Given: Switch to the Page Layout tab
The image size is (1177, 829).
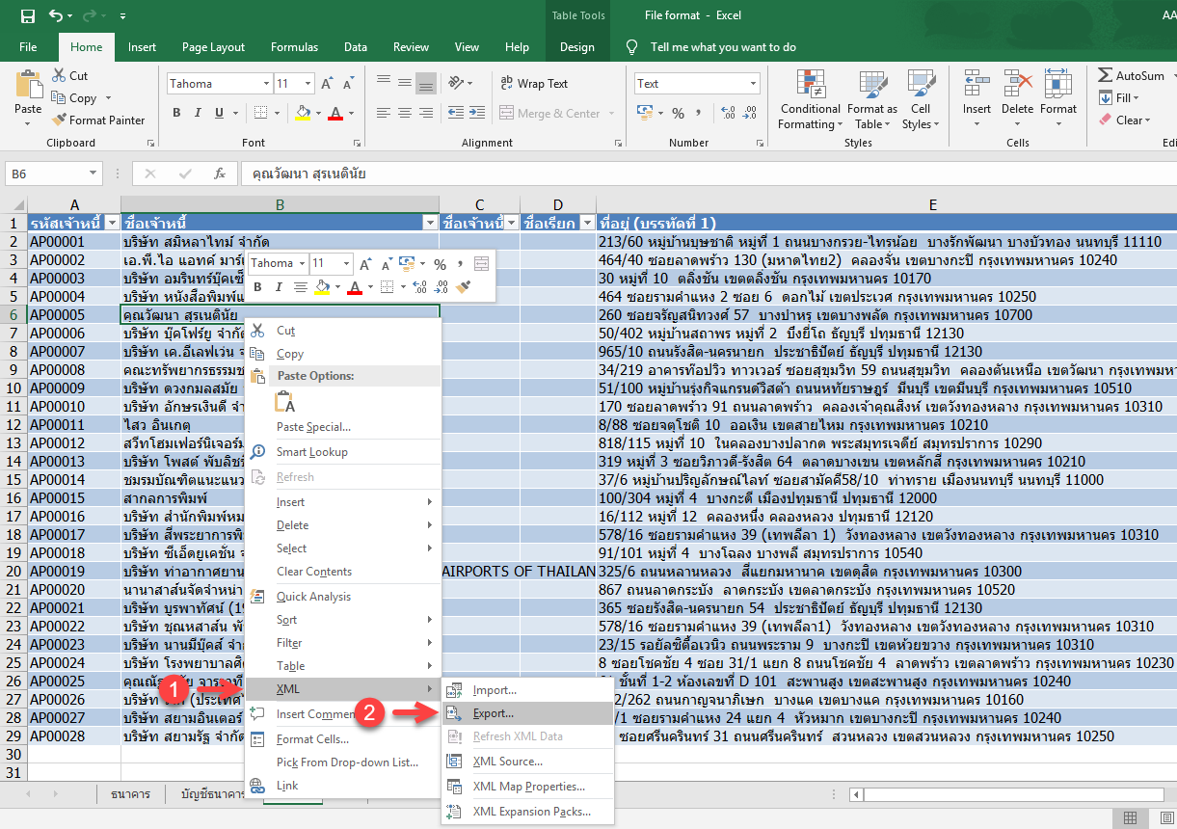Looking at the screenshot, I should (x=213, y=47).
